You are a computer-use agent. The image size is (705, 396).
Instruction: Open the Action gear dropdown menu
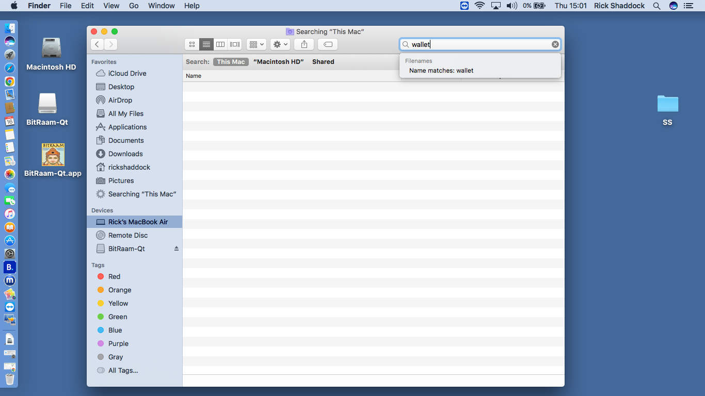[280, 44]
